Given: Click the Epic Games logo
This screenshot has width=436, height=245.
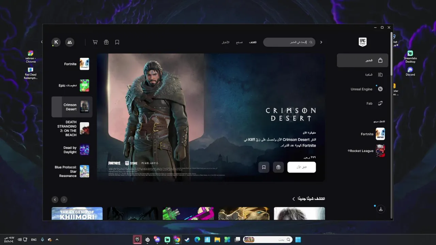Looking at the screenshot, I should 362,42.
